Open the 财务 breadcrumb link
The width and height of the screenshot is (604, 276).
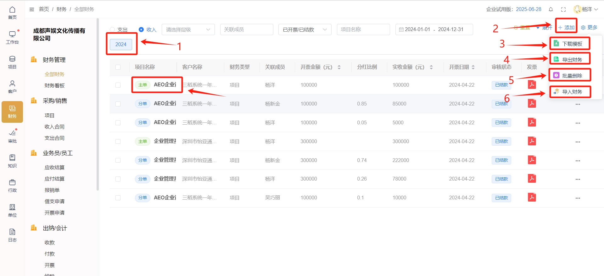(61, 9)
